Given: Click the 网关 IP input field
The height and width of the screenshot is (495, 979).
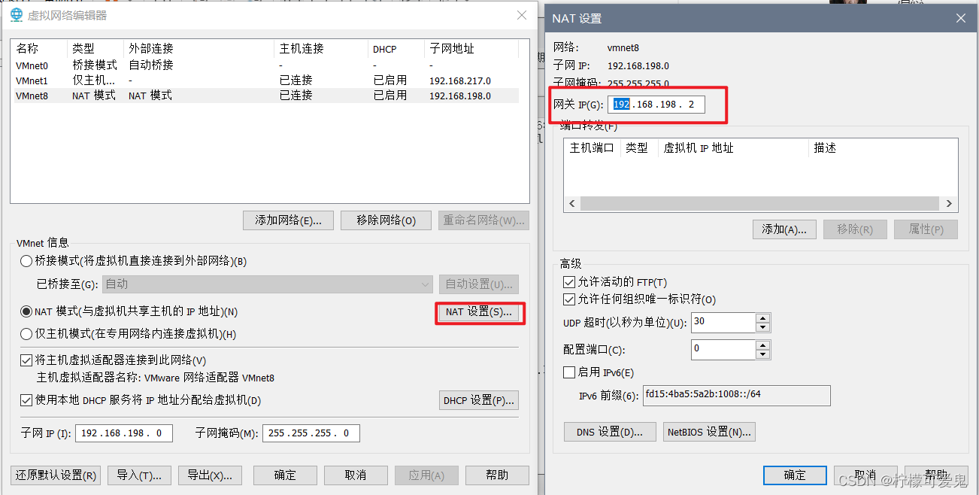Looking at the screenshot, I should coord(656,104).
